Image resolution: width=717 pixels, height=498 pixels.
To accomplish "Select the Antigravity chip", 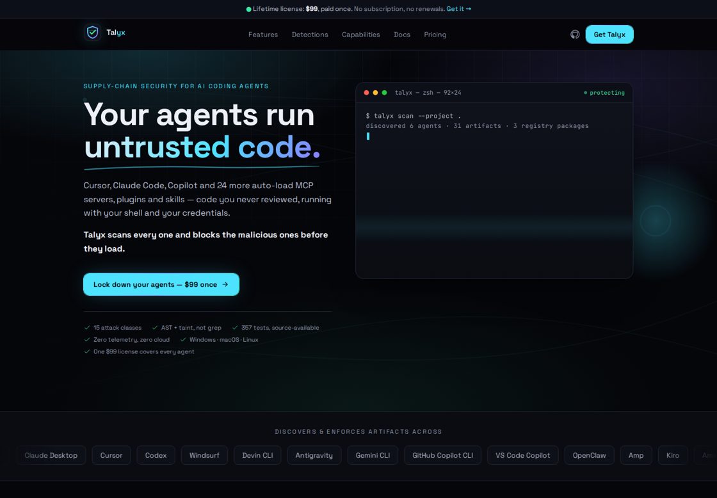I will (x=314, y=455).
